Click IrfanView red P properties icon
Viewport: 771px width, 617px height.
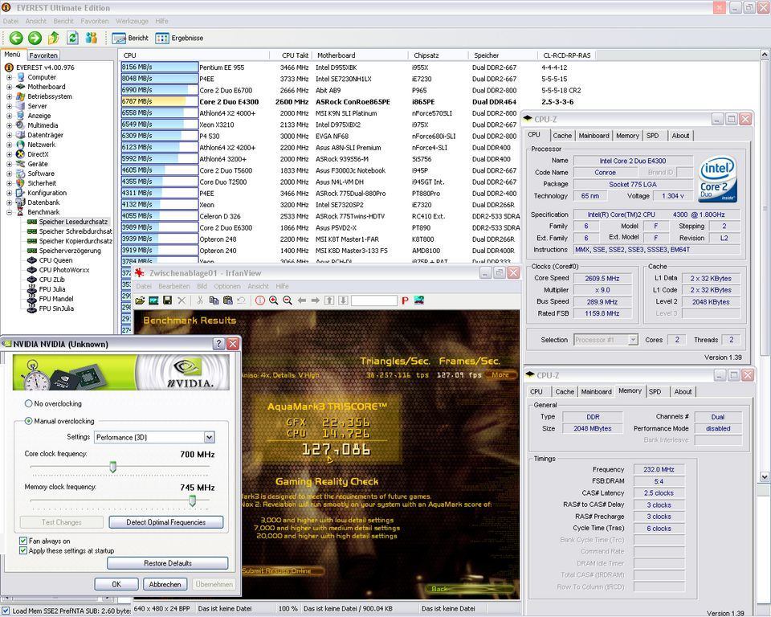tap(405, 300)
